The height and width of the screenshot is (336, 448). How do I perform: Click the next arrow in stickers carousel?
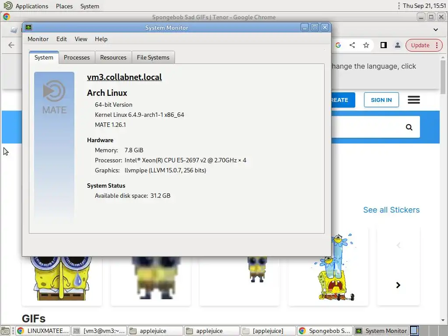(x=398, y=285)
